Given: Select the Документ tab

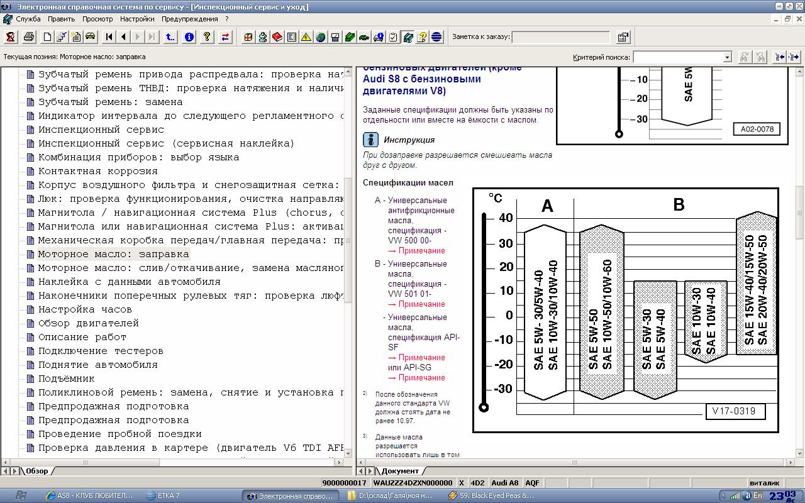Looking at the screenshot, I should (x=399, y=471).
